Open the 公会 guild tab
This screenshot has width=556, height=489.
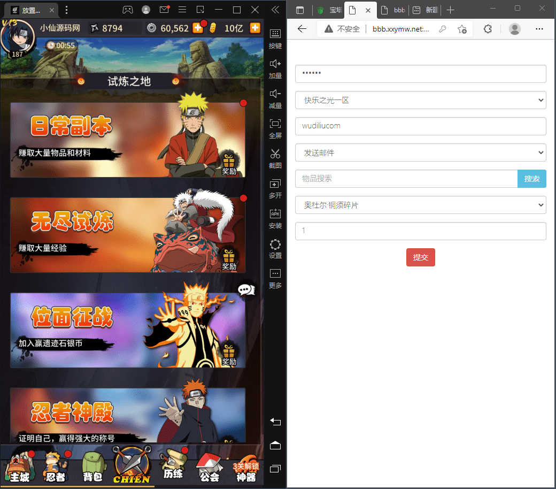pos(210,468)
